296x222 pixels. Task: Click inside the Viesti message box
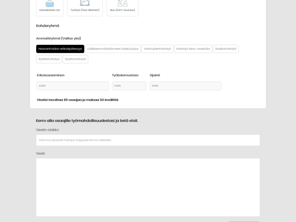(x=148, y=186)
